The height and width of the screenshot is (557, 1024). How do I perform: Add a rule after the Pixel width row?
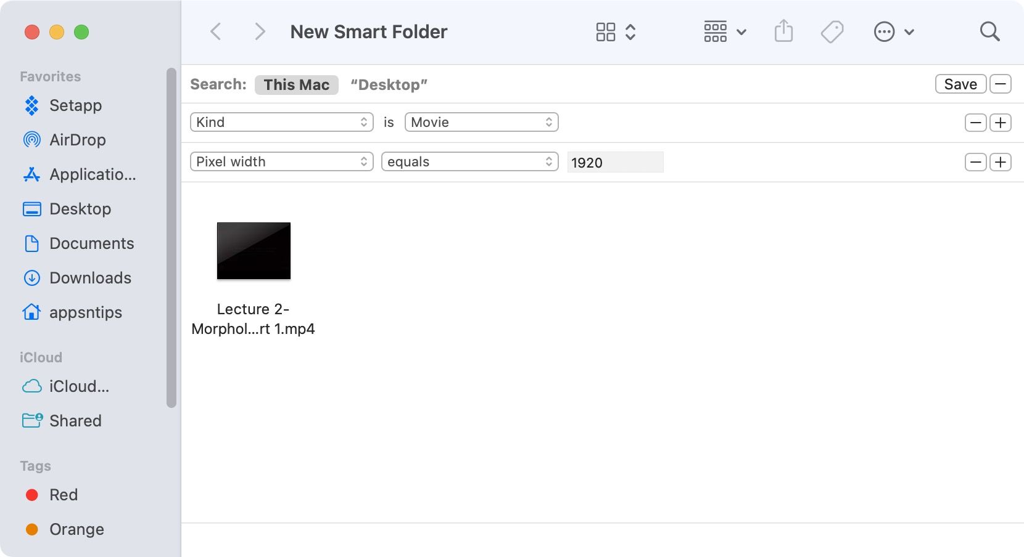point(1000,162)
